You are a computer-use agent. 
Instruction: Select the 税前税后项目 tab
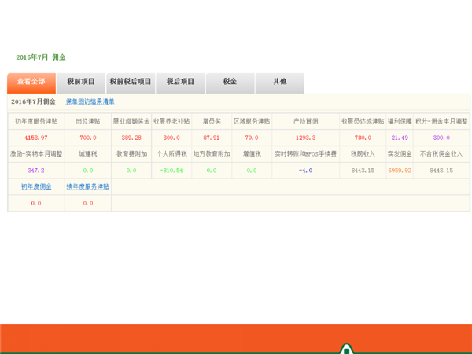coord(130,82)
